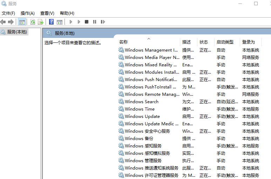Select the Windows Update Medic service name
Screen dimensions: 271x179
click(151, 124)
